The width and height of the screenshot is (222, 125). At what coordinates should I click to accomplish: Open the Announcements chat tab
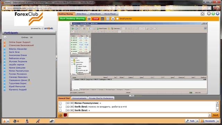[x=79, y=98]
